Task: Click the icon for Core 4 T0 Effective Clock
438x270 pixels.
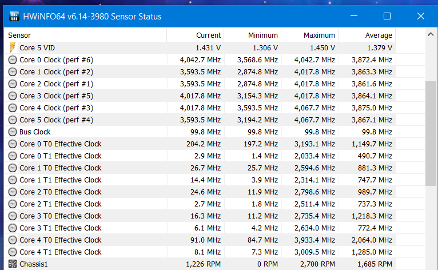Action: [13, 240]
